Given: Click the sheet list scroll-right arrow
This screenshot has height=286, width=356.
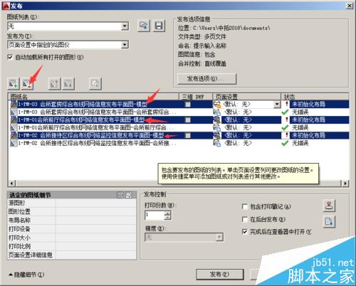Looking at the screenshot, I should pyautogui.click(x=345, y=183).
